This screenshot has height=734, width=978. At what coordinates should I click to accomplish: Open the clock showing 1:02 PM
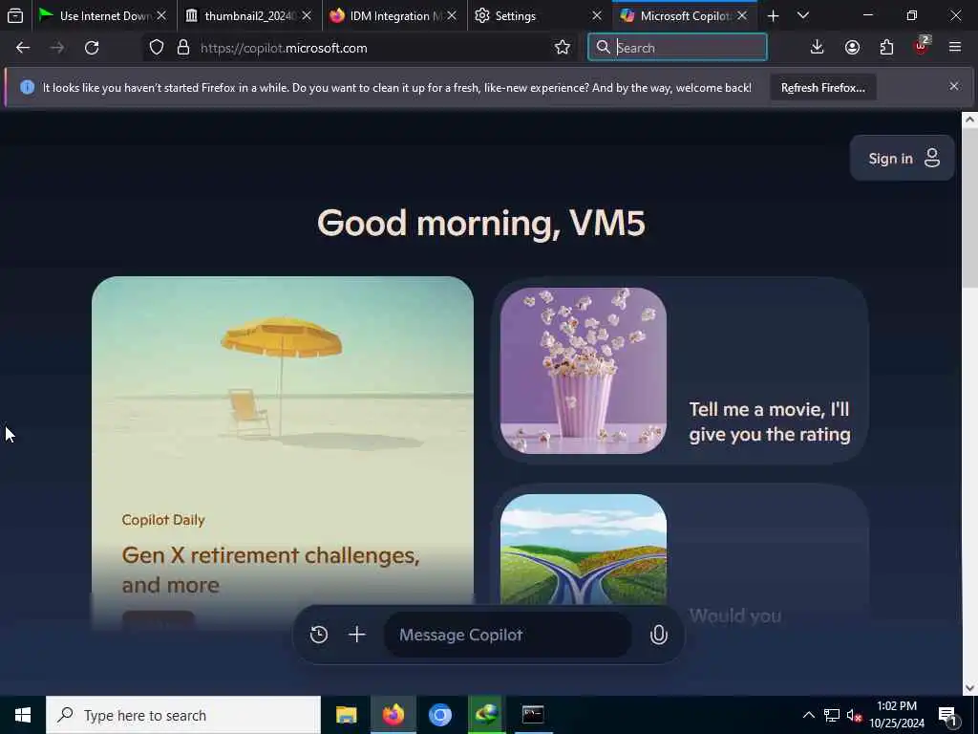click(x=897, y=715)
